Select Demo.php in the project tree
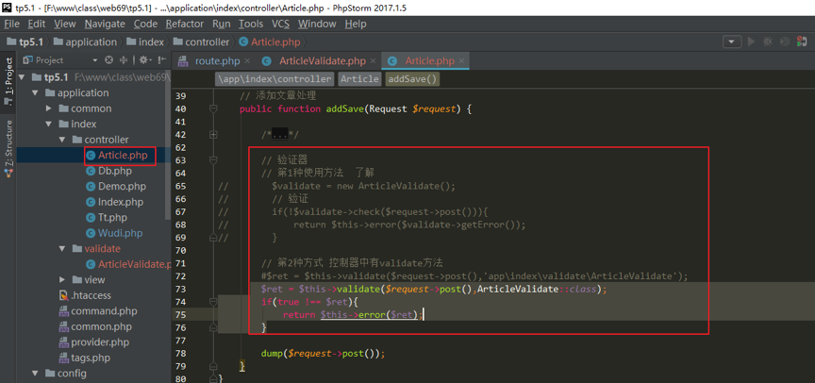Screen dimensions: 815x383 coord(116,186)
